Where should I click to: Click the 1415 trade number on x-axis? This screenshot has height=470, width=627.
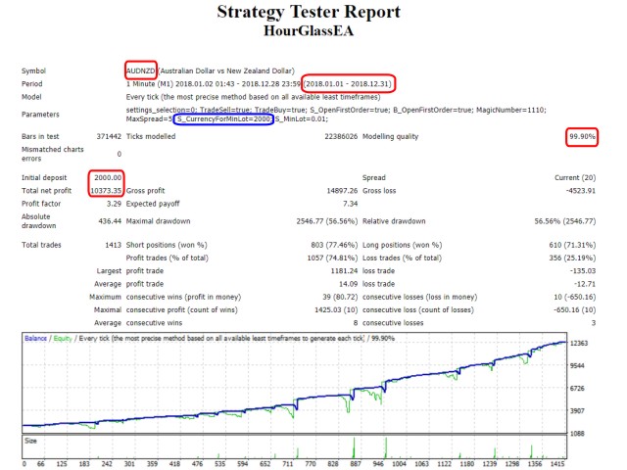[x=557, y=464]
